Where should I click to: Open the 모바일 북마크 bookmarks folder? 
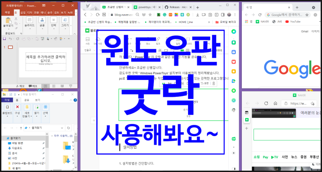[x=225, y=22]
